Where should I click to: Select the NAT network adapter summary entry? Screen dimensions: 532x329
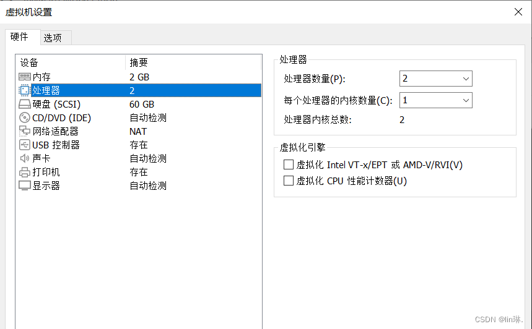click(x=138, y=132)
